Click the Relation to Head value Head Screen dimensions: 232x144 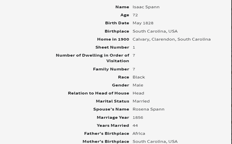pyautogui.click(x=138, y=93)
